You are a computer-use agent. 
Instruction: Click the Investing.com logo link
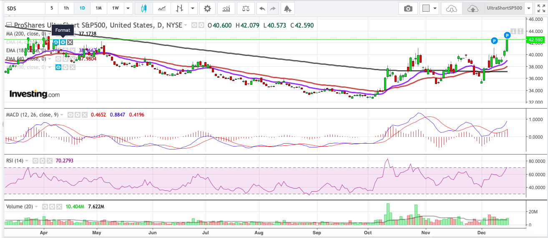(35, 94)
